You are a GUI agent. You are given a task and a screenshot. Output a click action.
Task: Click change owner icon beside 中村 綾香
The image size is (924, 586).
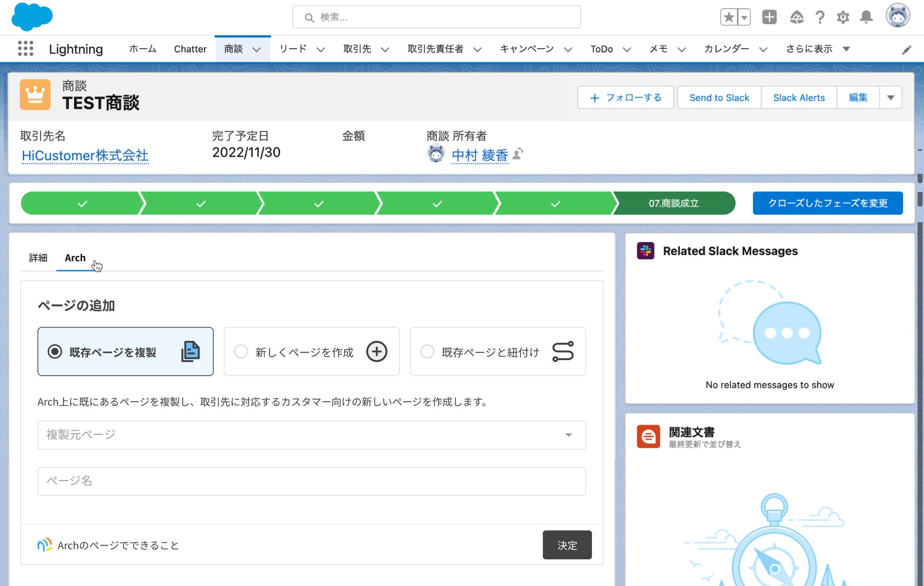[x=518, y=154]
